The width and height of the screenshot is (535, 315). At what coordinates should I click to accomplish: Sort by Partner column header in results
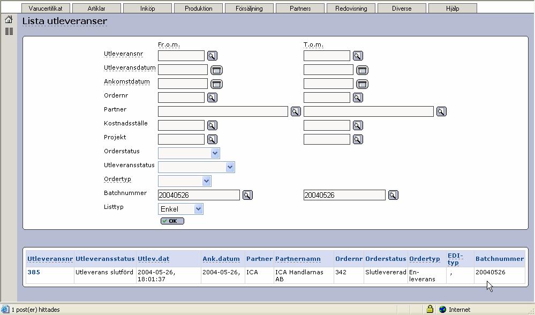[x=259, y=259]
